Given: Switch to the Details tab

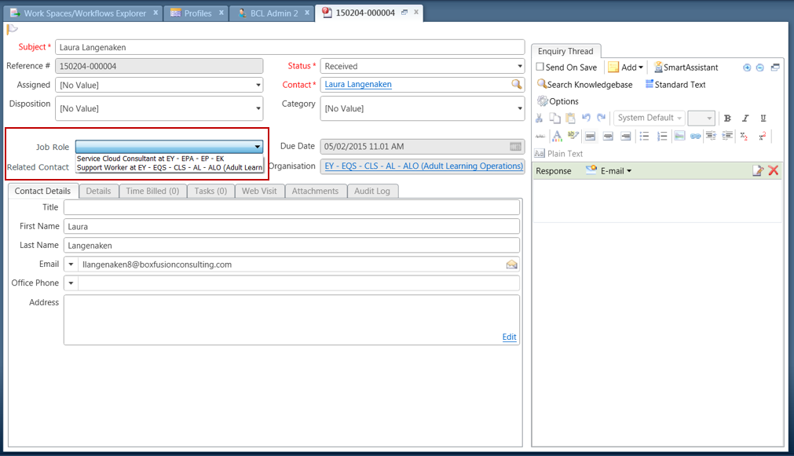Looking at the screenshot, I should (98, 191).
